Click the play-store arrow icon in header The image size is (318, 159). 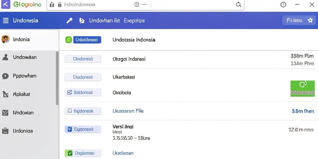pyautogui.click(x=82, y=20)
